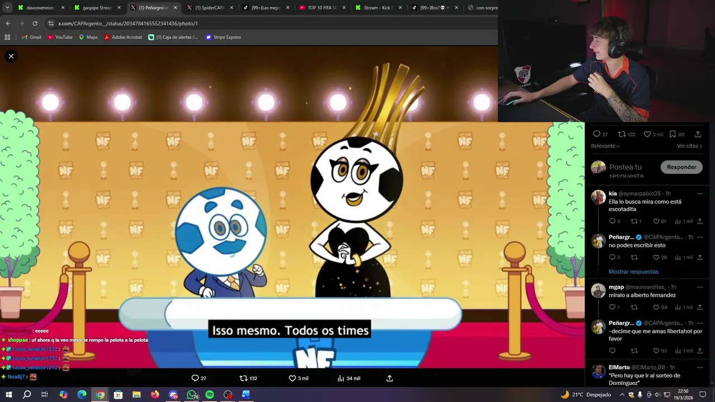Open the Chrome apps grid icon
Screen dimensions: 715x402
click(7, 37)
